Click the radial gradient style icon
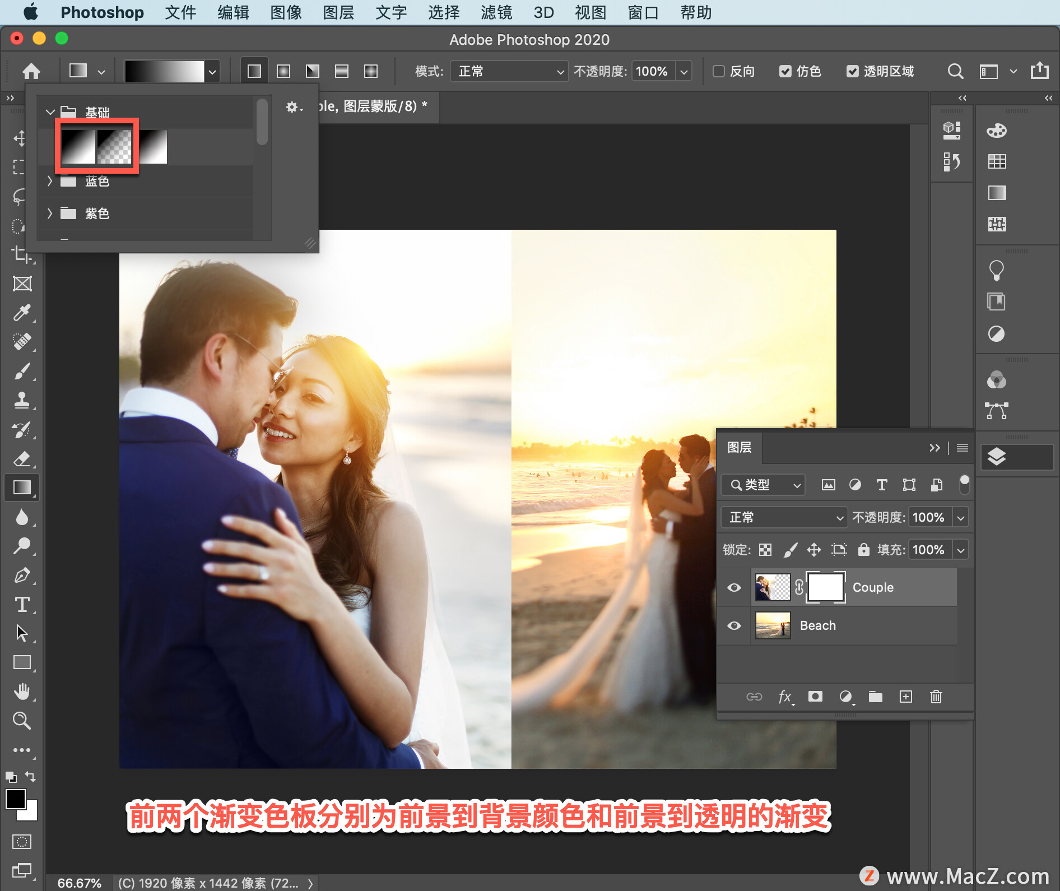Image resolution: width=1060 pixels, height=891 pixels. pyautogui.click(x=283, y=71)
